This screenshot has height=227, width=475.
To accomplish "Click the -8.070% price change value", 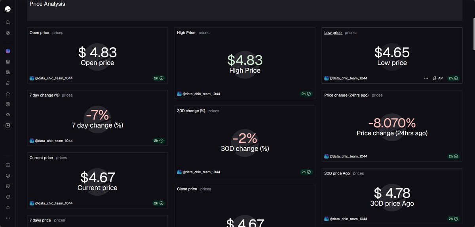I will pyautogui.click(x=392, y=123).
